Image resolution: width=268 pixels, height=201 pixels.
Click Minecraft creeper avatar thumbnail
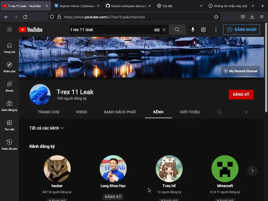tap(225, 169)
